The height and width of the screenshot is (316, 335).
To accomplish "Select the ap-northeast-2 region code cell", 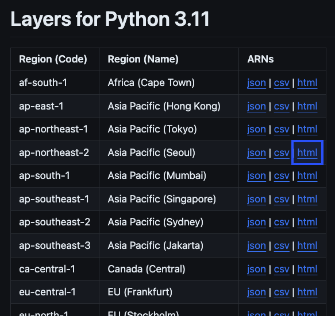I will click(55, 153).
